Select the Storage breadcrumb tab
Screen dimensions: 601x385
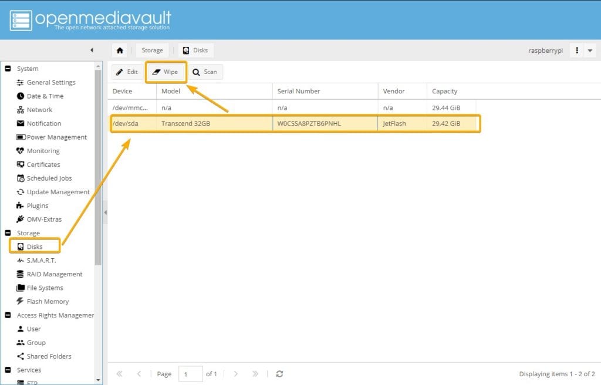pos(152,50)
